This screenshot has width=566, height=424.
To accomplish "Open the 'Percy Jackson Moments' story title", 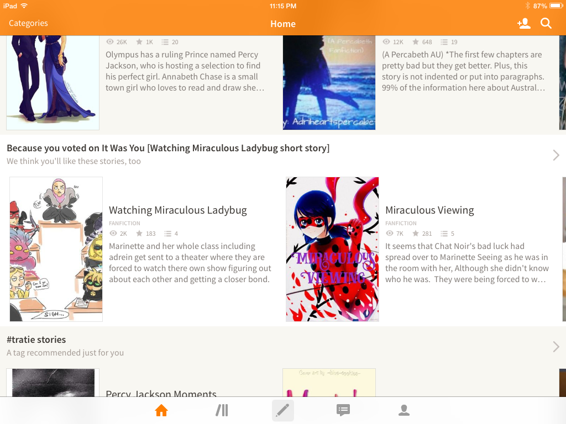I will click(x=161, y=393).
